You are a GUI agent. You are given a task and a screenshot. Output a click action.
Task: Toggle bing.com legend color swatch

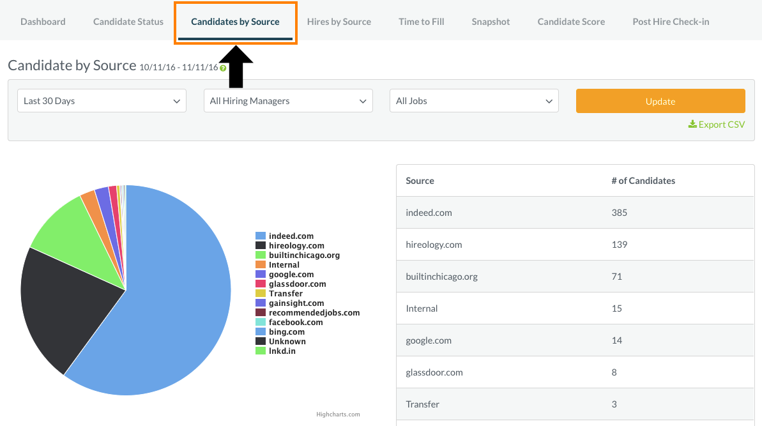(x=261, y=331)
